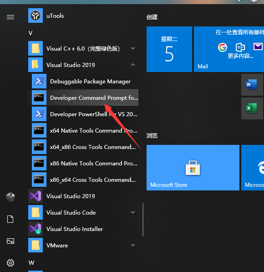This screenshot has height=272, width=264.
Task: Click the 浏览 tile group header
Action: click(x=152, y=136)
